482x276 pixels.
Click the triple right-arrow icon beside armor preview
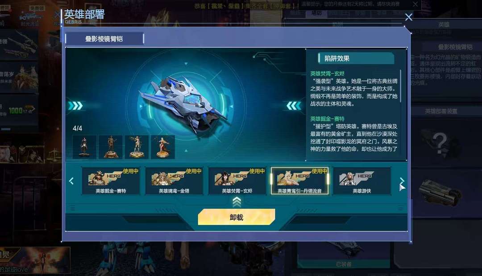tap(75, 106)
